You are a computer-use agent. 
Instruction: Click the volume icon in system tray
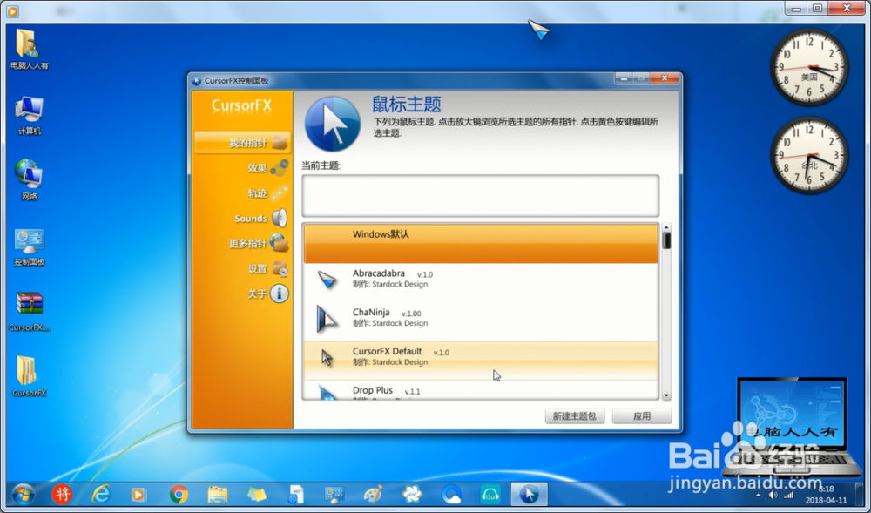tap(773, 495)
